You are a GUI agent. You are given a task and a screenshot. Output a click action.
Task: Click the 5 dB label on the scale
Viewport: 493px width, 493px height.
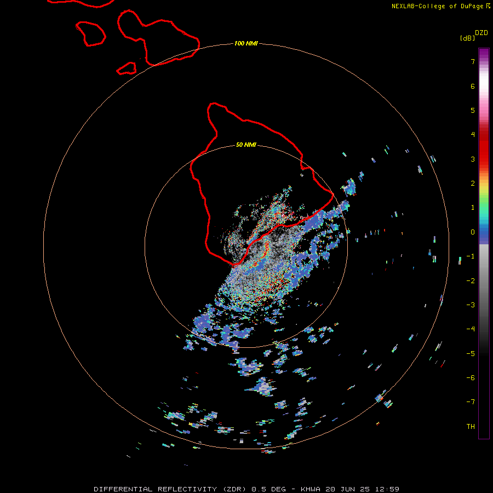point(473,110)
